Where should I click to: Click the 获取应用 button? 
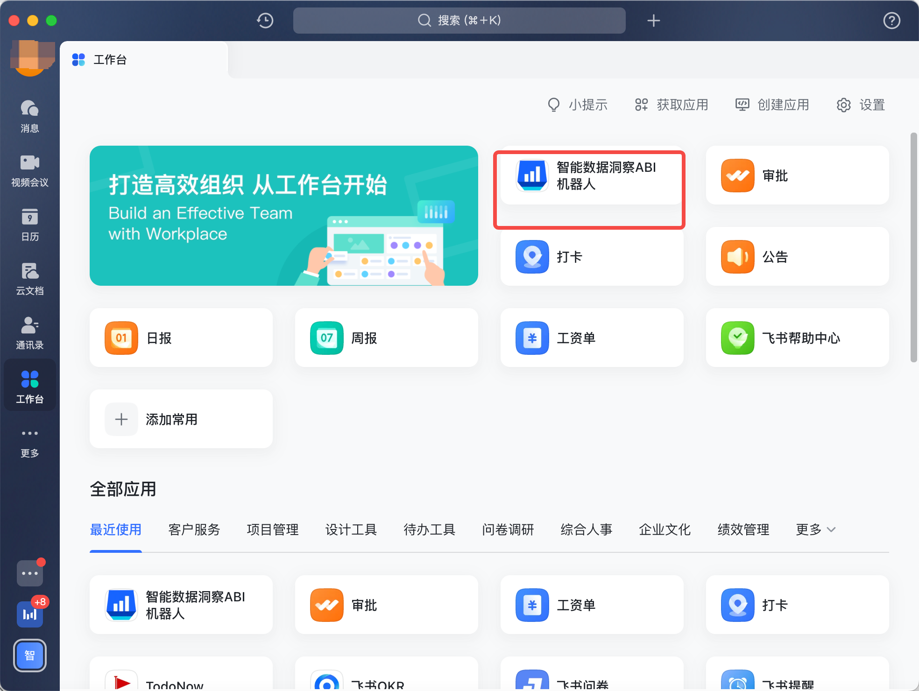[672, 105]
